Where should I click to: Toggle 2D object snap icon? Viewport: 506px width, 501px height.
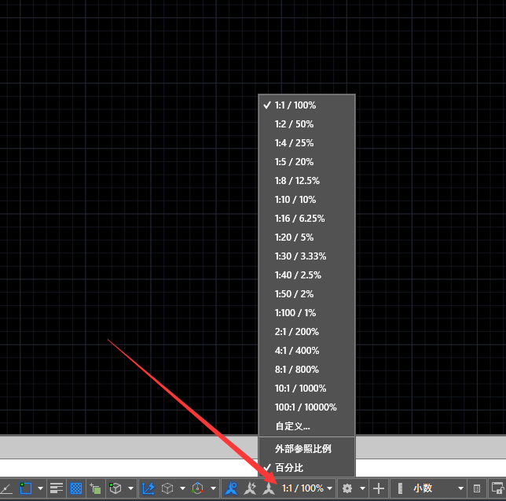tap(25, 488)
